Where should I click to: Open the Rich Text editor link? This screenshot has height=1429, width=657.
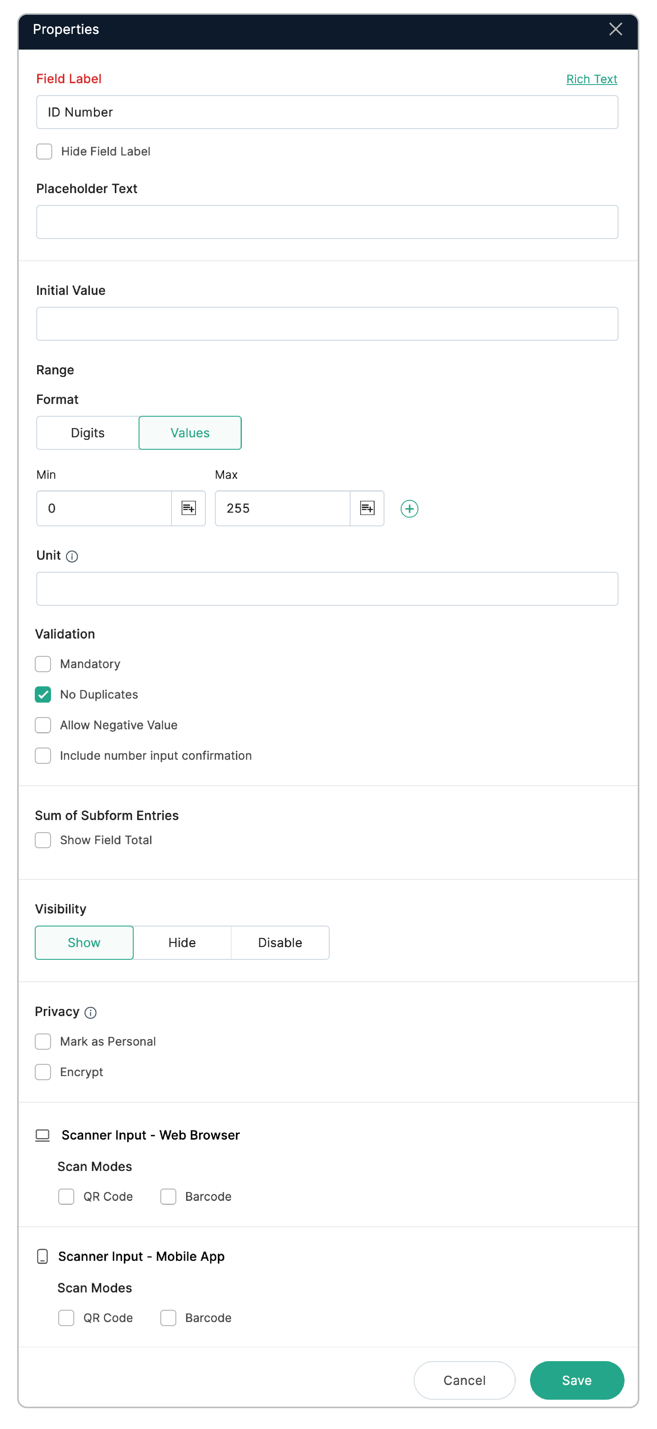click(591, 79)
